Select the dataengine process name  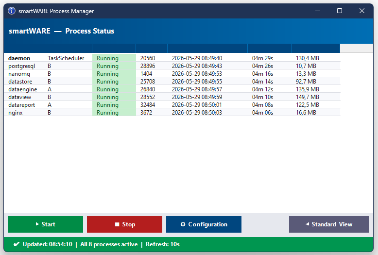[23, 89]
